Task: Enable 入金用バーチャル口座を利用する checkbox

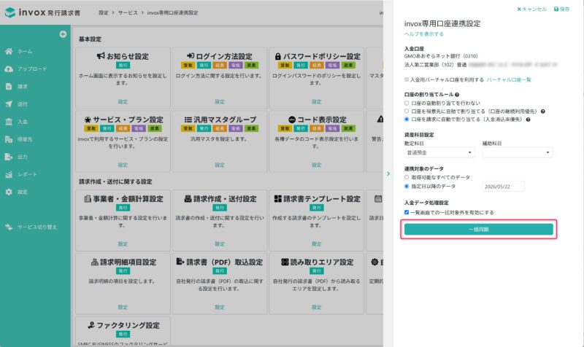Action: click(407, 79)
